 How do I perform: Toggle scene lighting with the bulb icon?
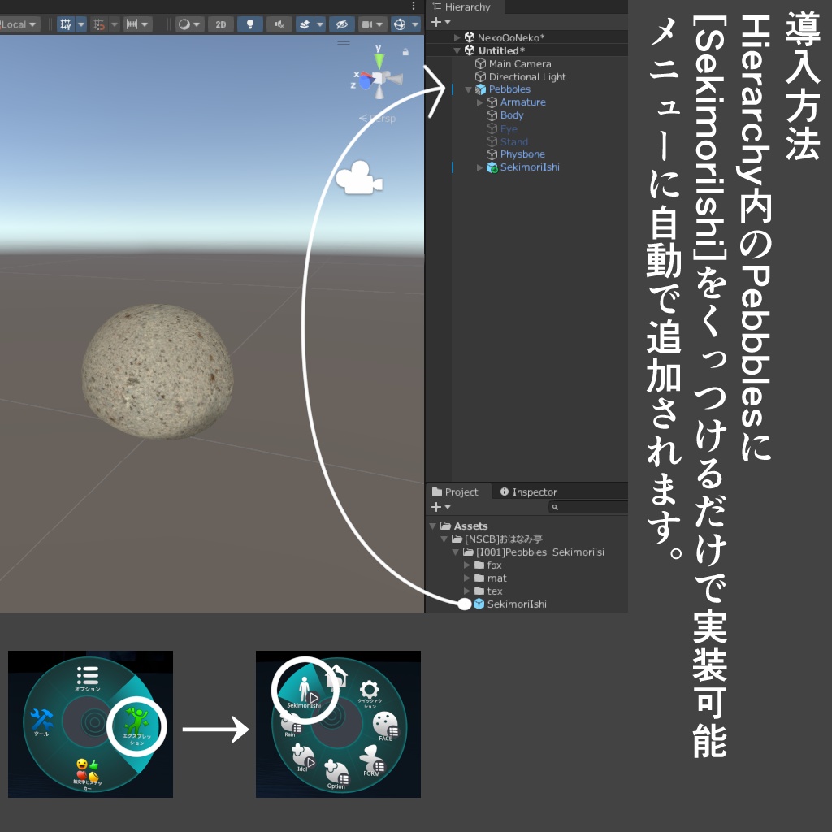tap(249, 24)
